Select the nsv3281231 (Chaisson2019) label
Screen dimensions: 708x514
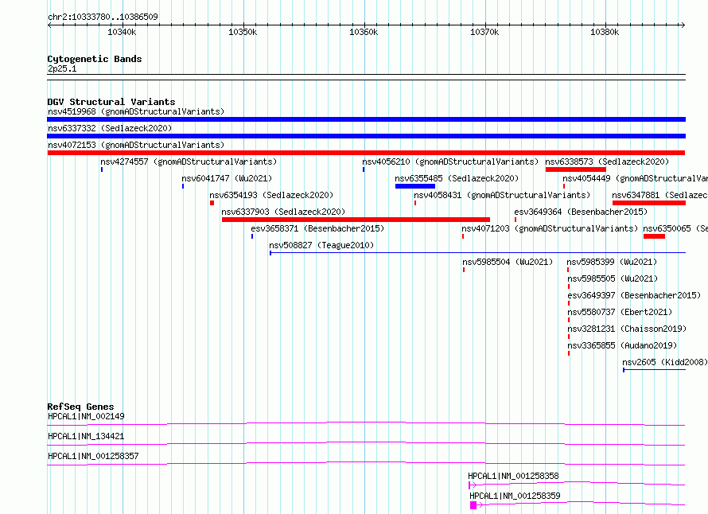tap(627, 329)
